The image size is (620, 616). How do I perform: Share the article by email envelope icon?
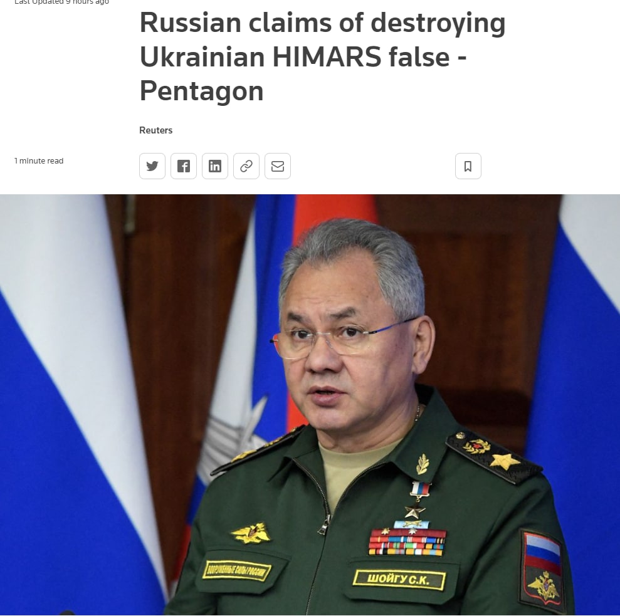[x=278, y=166]
